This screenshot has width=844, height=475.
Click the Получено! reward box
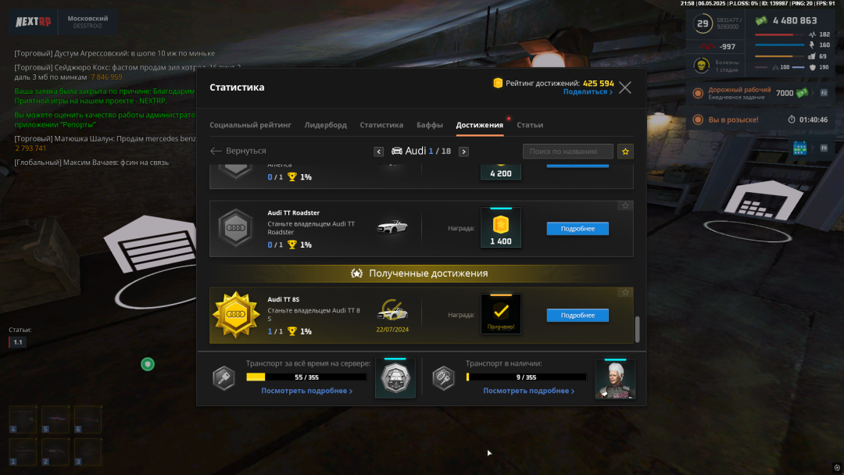pos(501,314)
